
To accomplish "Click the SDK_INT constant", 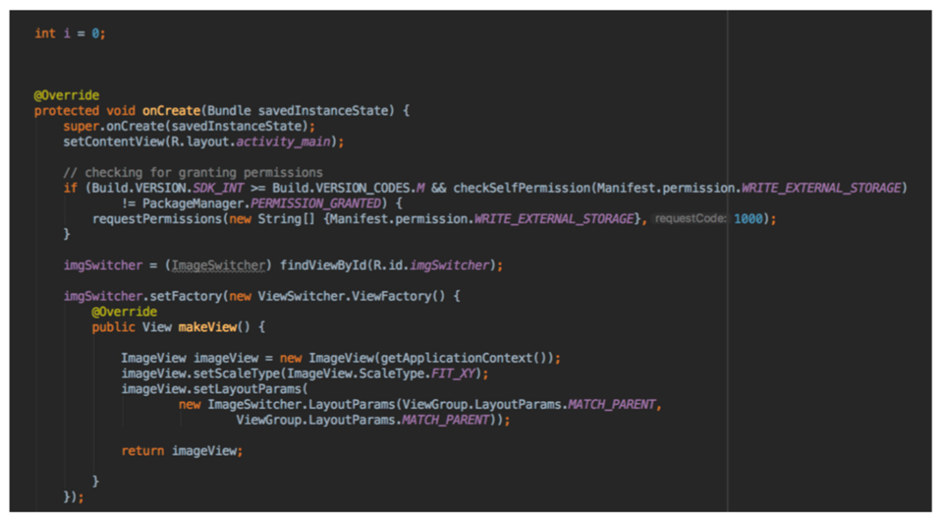I will [x=218, y=188].
